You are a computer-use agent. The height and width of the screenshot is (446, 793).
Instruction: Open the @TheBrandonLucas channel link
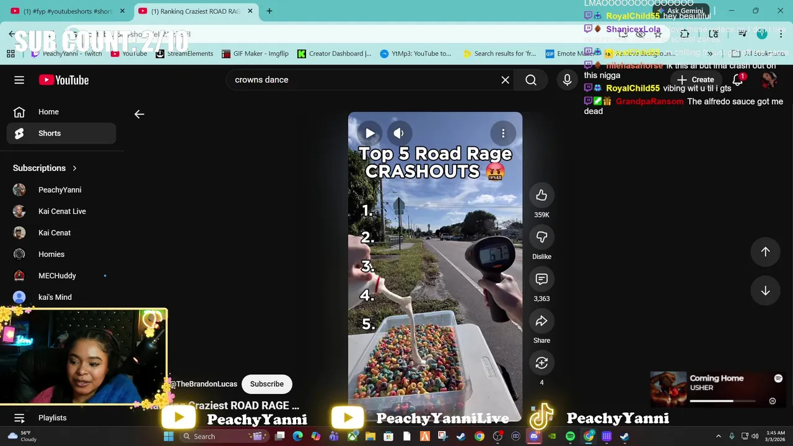coord(204,384)
